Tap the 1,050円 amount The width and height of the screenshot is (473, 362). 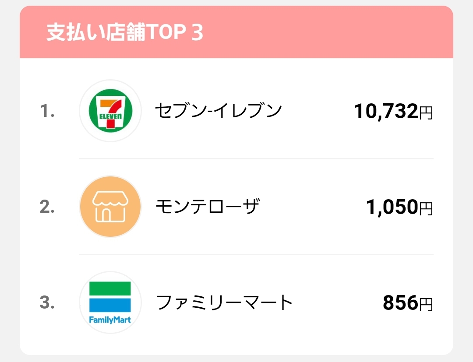(400, 207)
